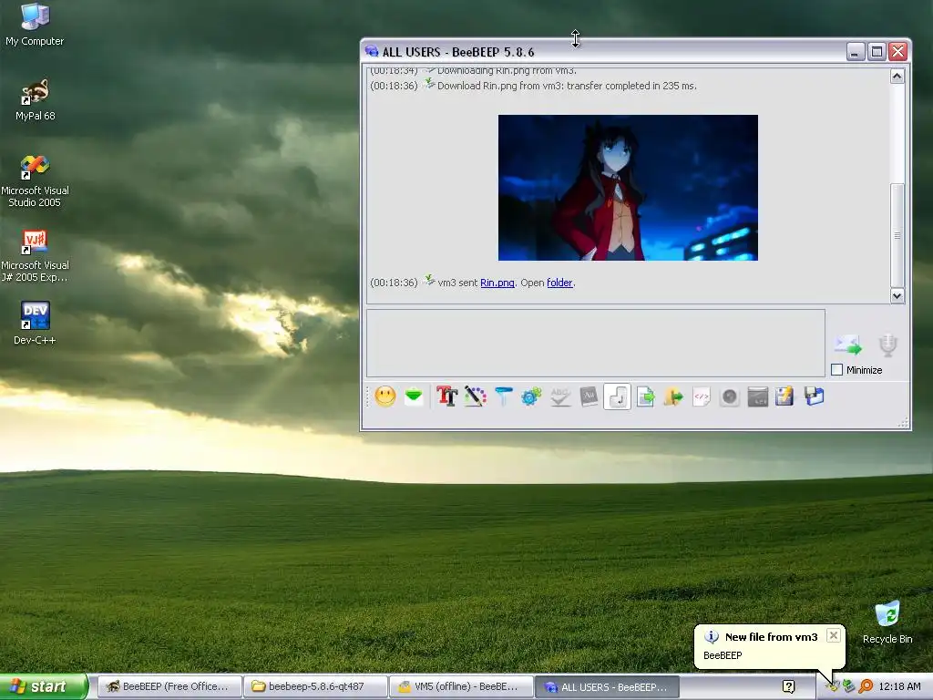Image resolution: width=933 pixels, height=700 pixels.
Task: Switch to BeeBEEP (Free Office...) taskbar button
Action: coord(169,686)
